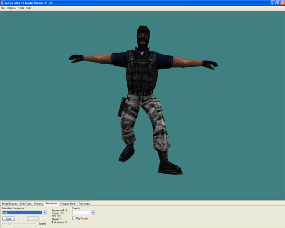Screen dimensions: 285x228
Task: Switch to the Body Parts tab
Action: 25,204
